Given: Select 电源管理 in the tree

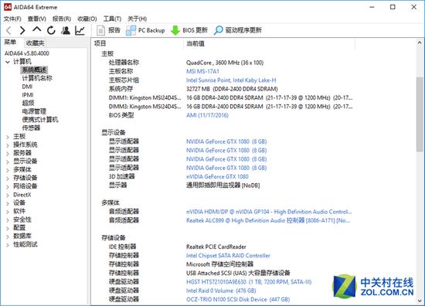Looking at the screenshot, I should coord(34,111).
